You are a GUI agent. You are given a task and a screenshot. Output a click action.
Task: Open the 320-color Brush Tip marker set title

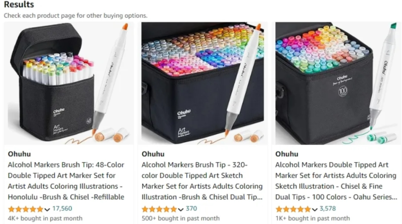point(202,181)
